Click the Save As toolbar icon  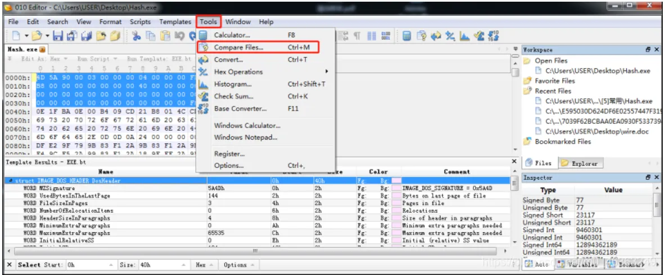pos(72,36)
